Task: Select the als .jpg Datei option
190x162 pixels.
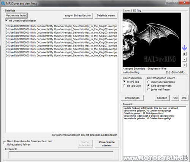Action: [x=124, y=86]
